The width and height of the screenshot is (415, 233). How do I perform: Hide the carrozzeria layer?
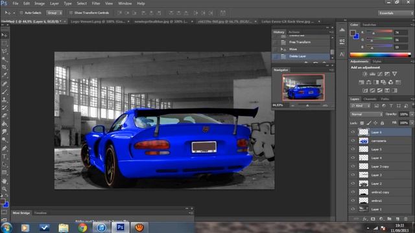pyautogui.click(x=353, y=141)
